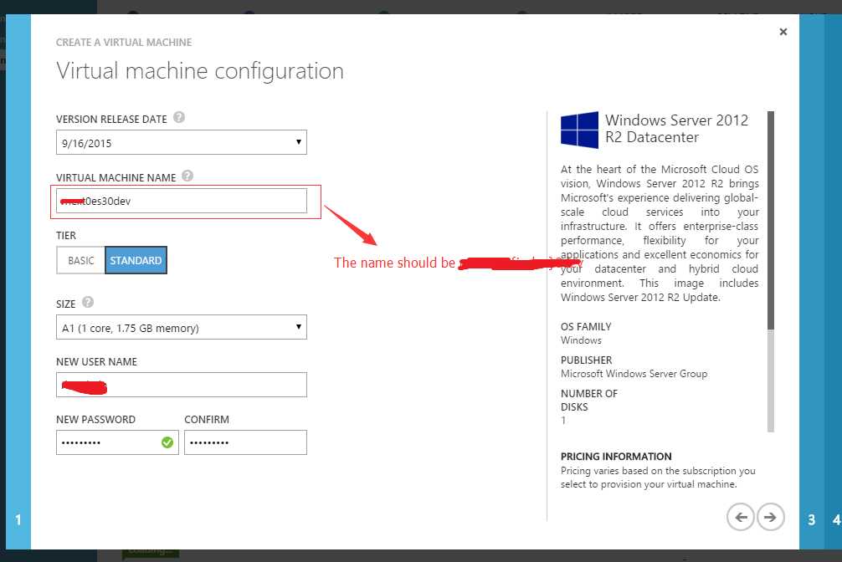Image resolution: width=842 pixels, height=562 pixels.
Task: Jump to wizard step 1
Action: coord(18,519)
